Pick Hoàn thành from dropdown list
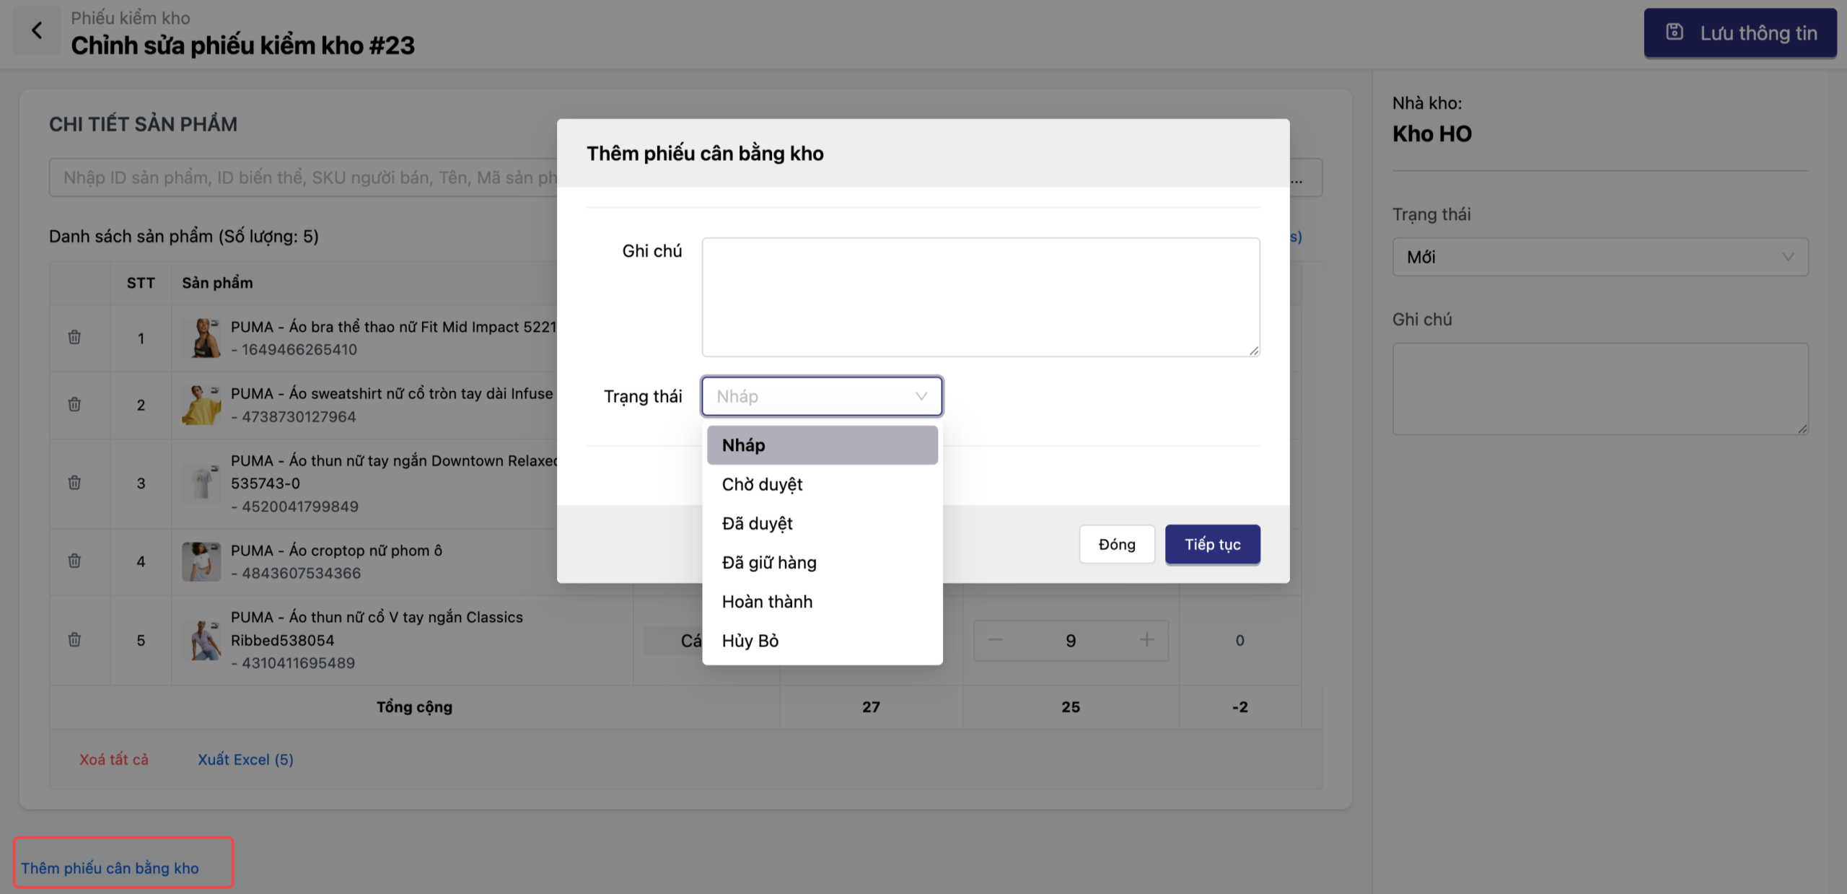The height and width of the screenshot is (894, 1847). (767, 602)
